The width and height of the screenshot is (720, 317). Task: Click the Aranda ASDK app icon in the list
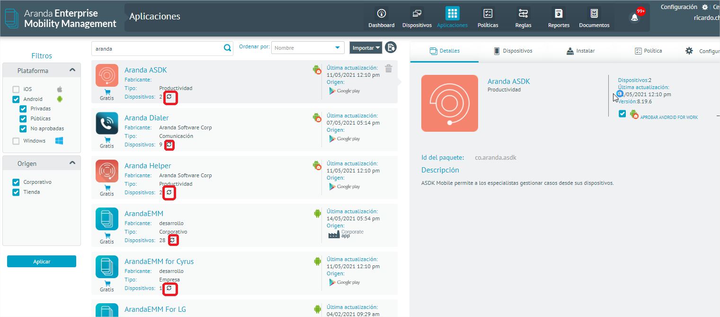point(107,75)
